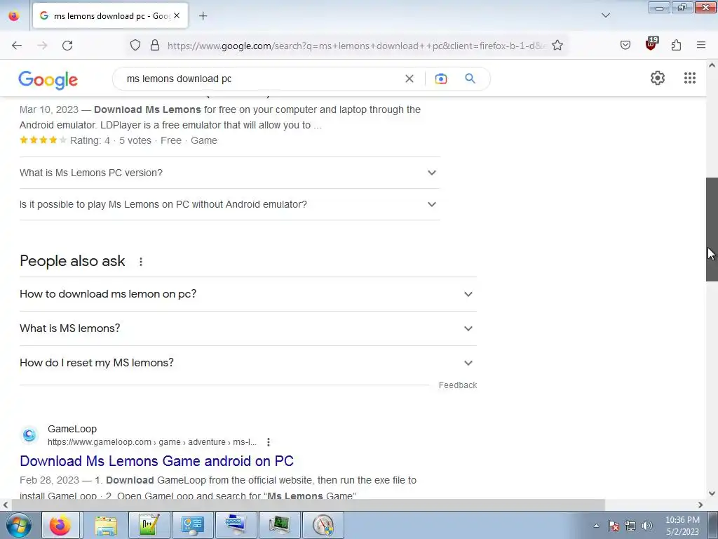
Task: Open the uBlock extension icon
Action: [651, 44]
